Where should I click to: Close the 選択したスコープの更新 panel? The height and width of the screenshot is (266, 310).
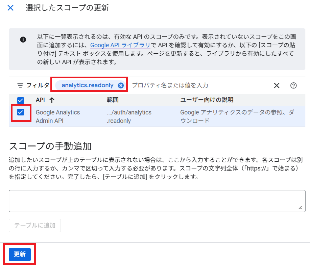[x=10, y=8]
